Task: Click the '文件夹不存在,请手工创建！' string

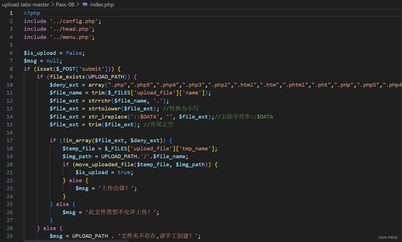Action: click(x=158, y=236)
